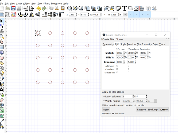Adjust Exponent per row stepper
This screenshot has width=178, height=133.
point(124,62)
